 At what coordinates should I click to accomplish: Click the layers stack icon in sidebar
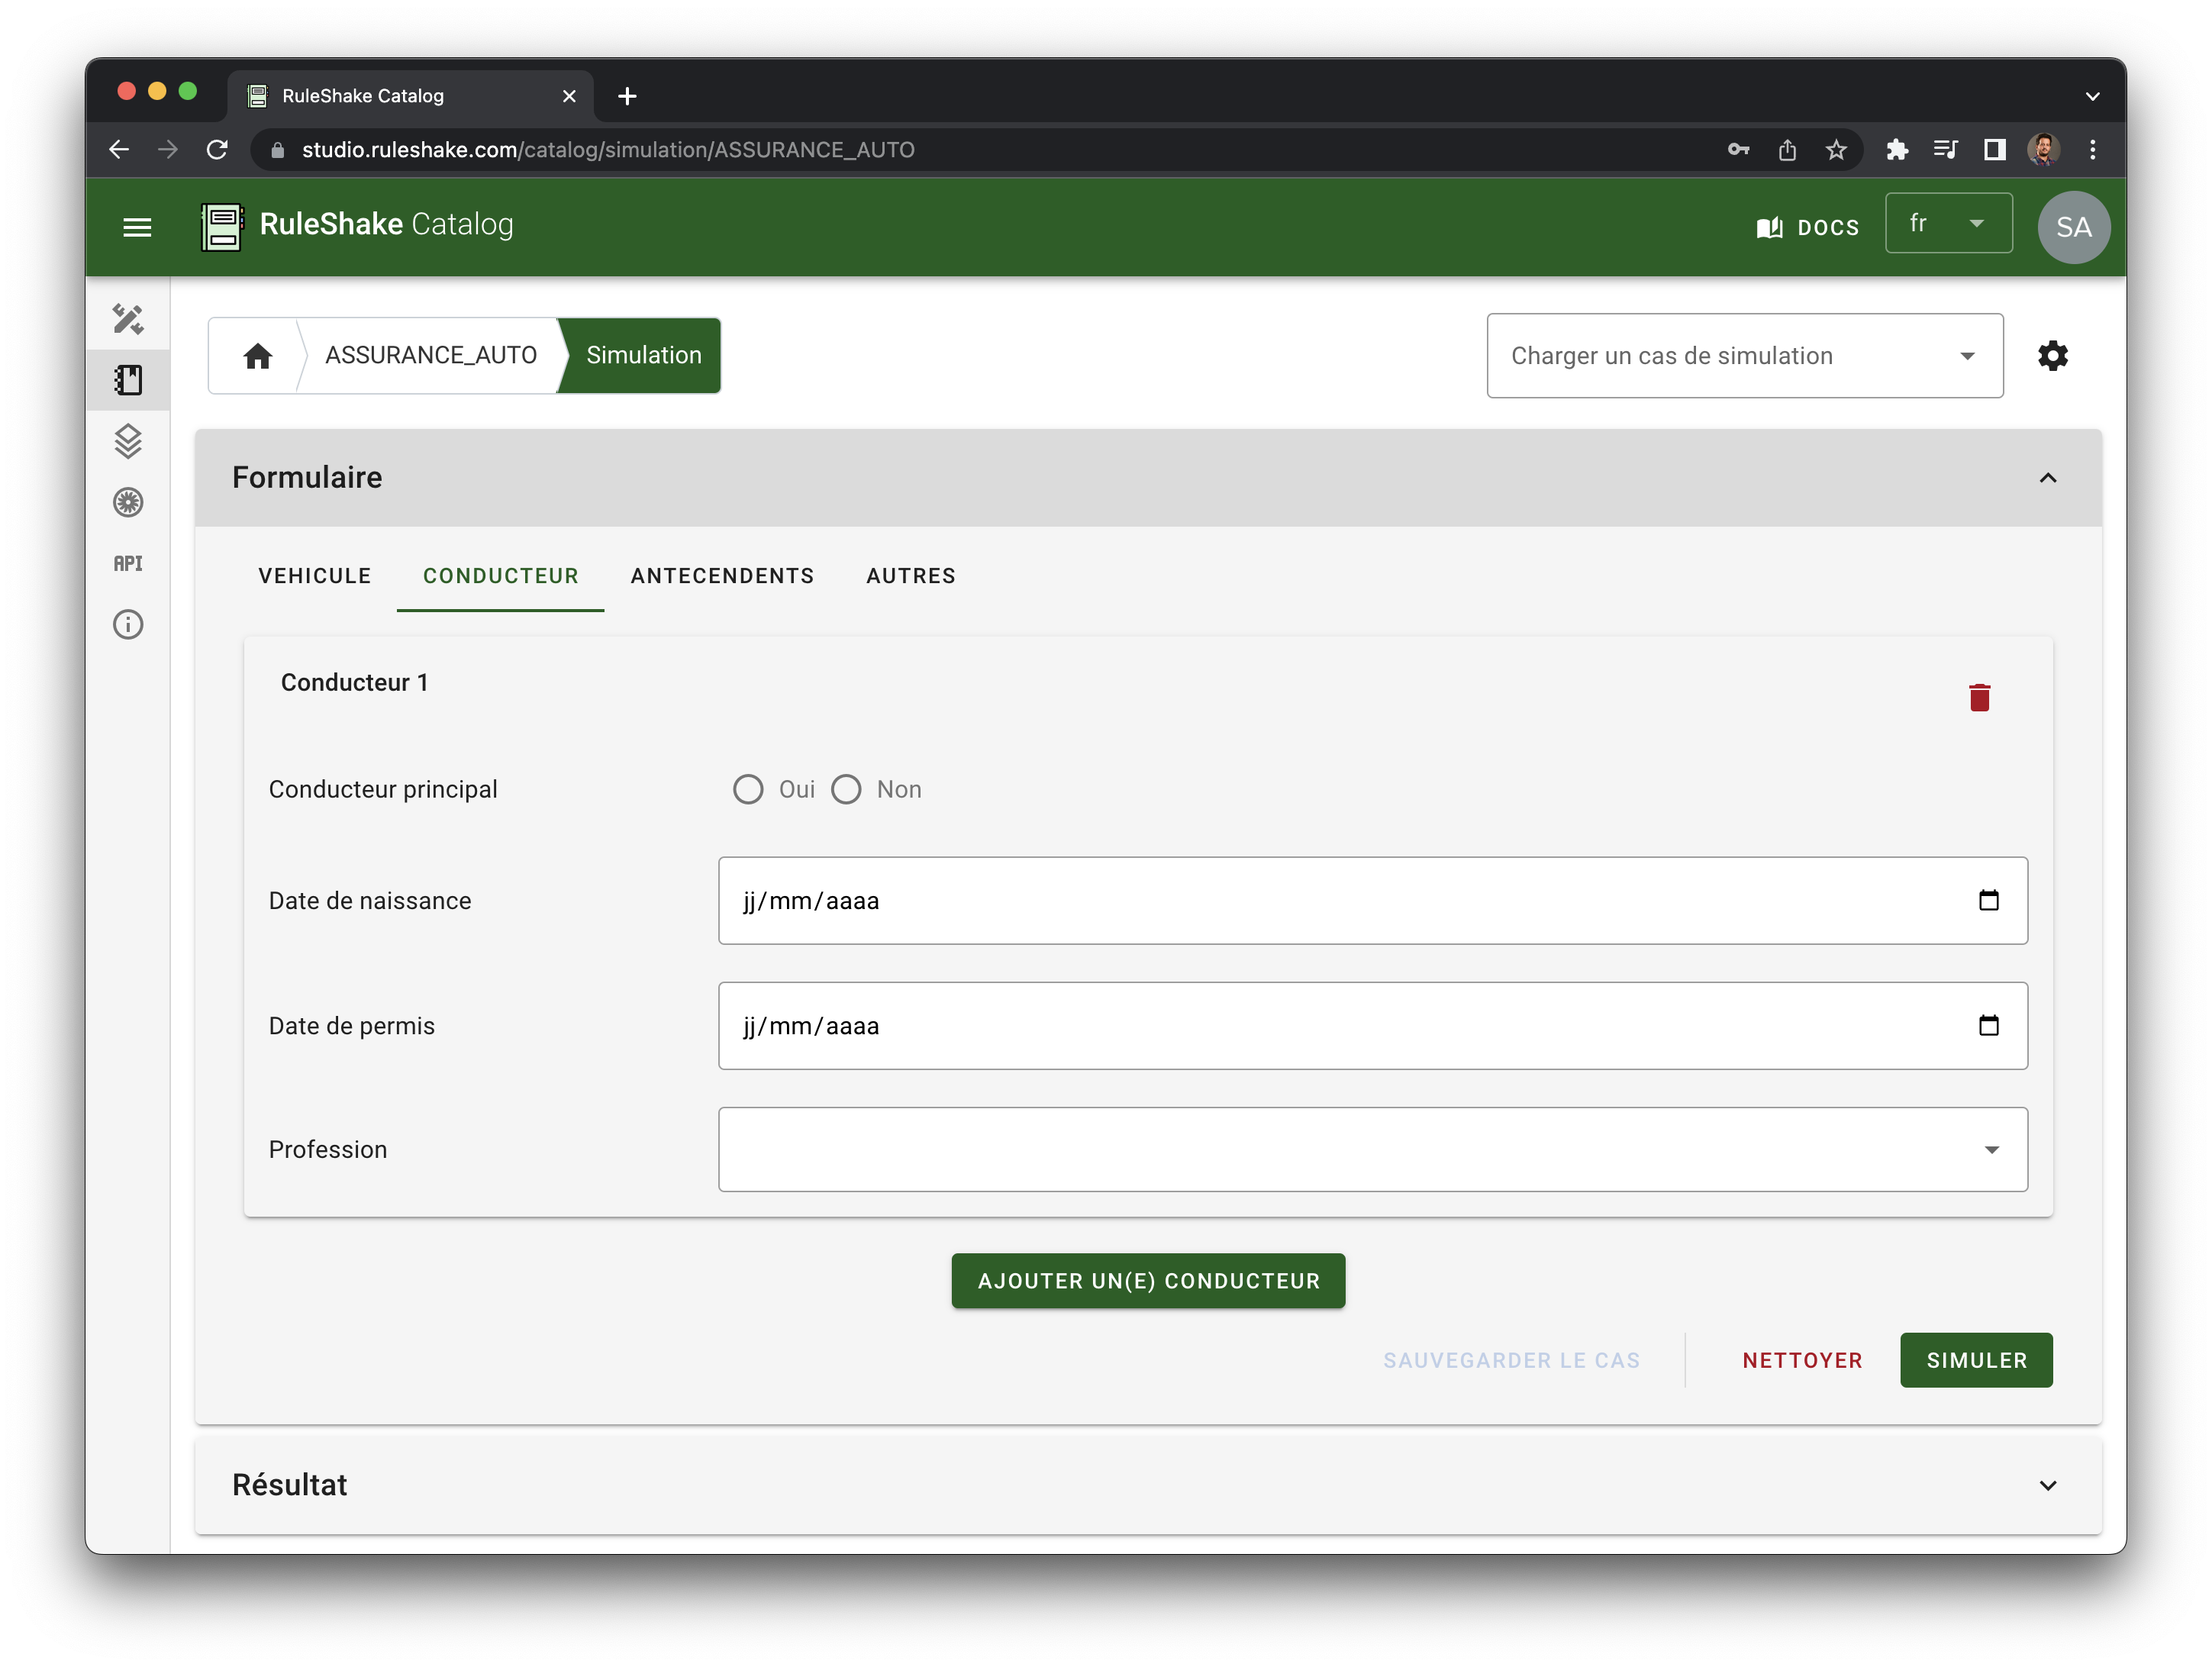pos(128,441)
